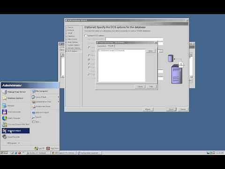Click the purple icon entry in Start menu
The height and width of the screenshot is (169, 225).
pos(15,112)
